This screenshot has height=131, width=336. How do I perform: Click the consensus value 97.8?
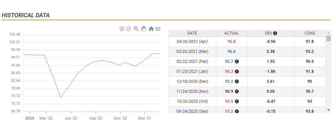(x=310, y=42)
